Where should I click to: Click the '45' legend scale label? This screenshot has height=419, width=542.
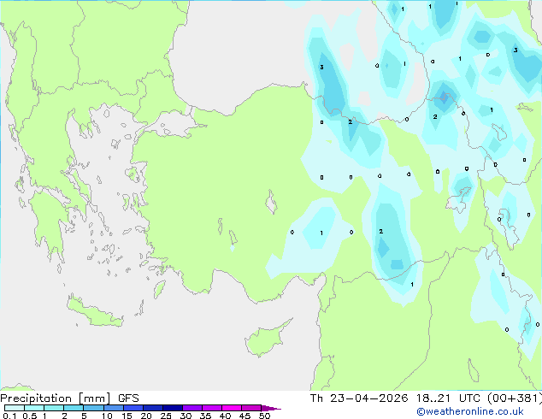tap(244, 416)
